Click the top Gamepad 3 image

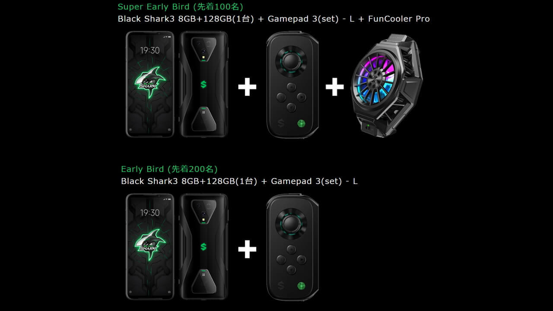(292, 85)
